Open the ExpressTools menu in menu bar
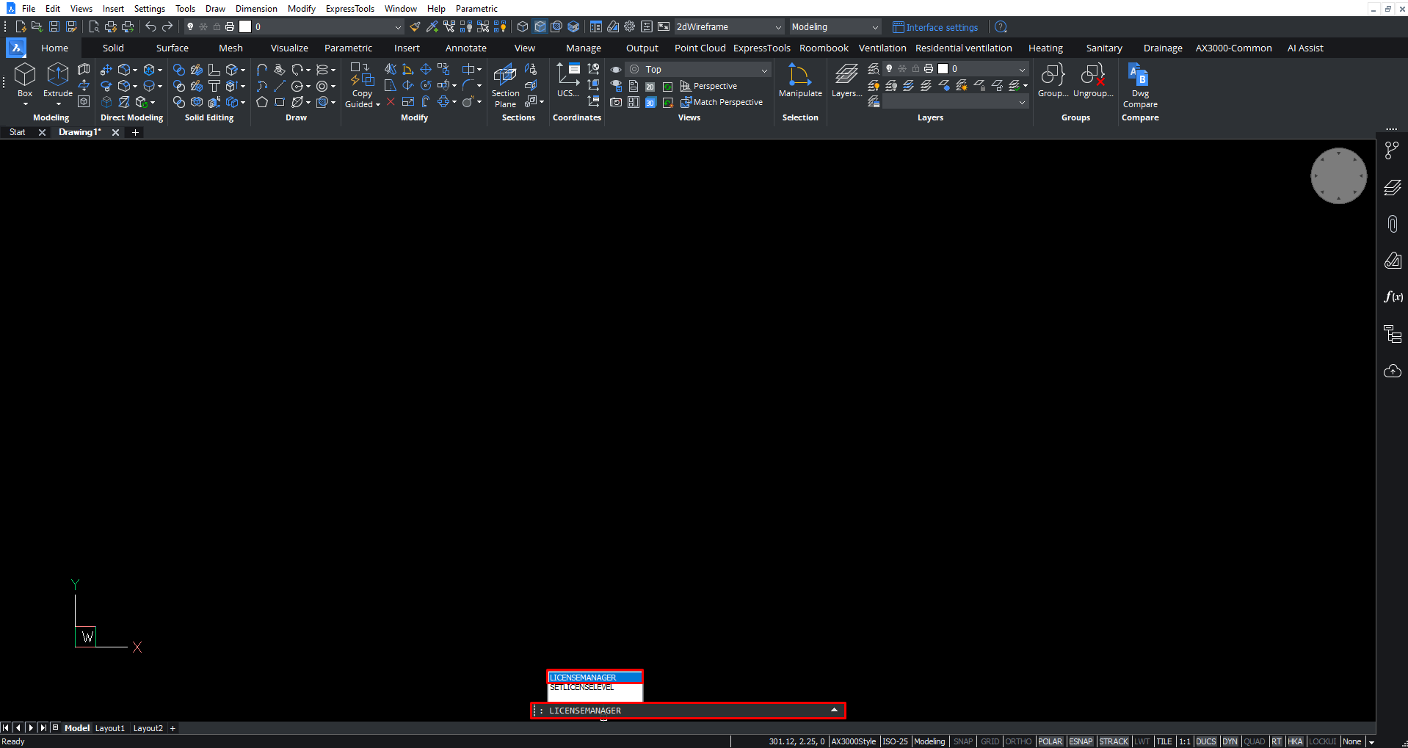Image resolution: width=1408 pixels, height=748 pixels. coord(349,9)
